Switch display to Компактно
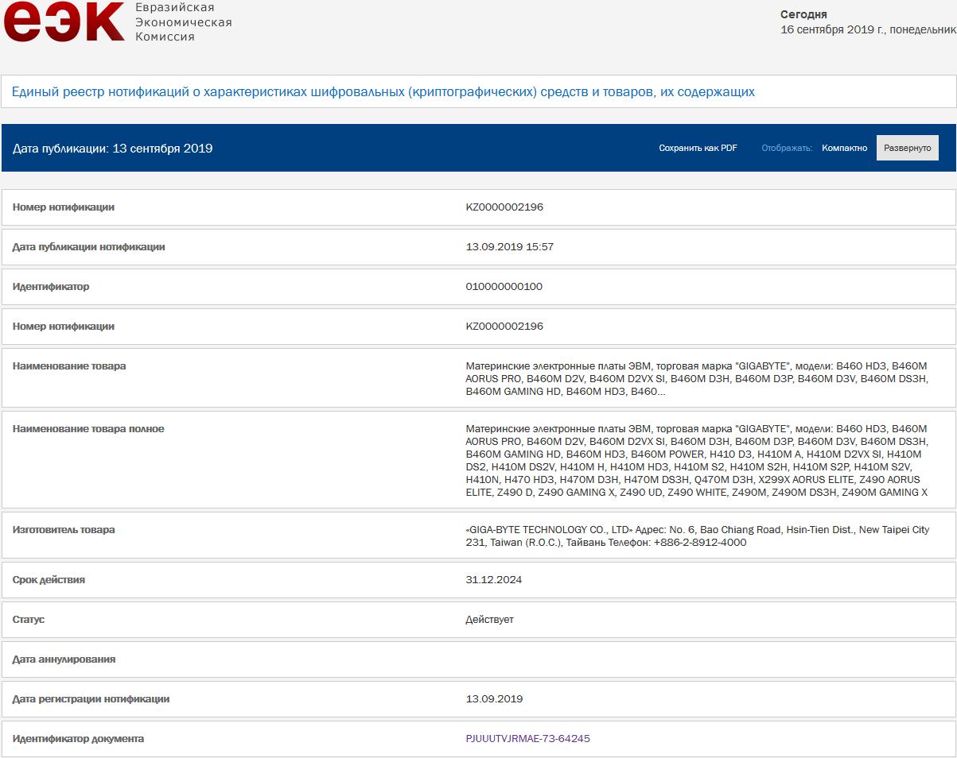 point(844,148)
